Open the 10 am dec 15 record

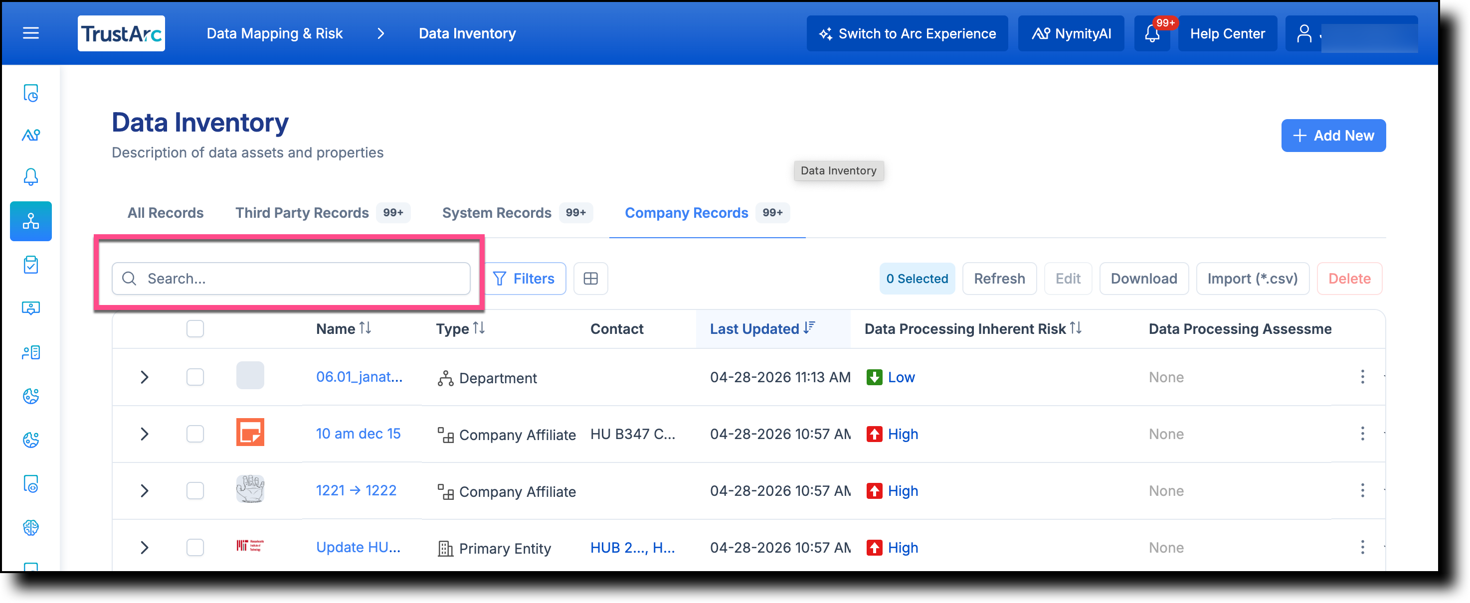coord(359,434)
